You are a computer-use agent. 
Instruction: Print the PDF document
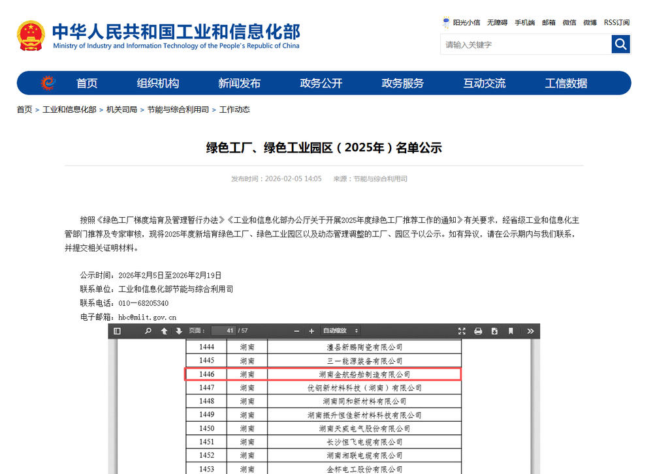478,331
